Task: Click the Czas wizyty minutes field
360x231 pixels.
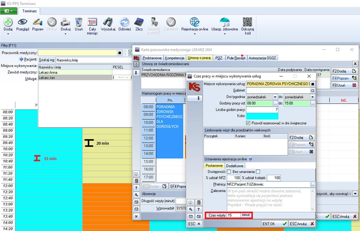Action: point(234,215)
